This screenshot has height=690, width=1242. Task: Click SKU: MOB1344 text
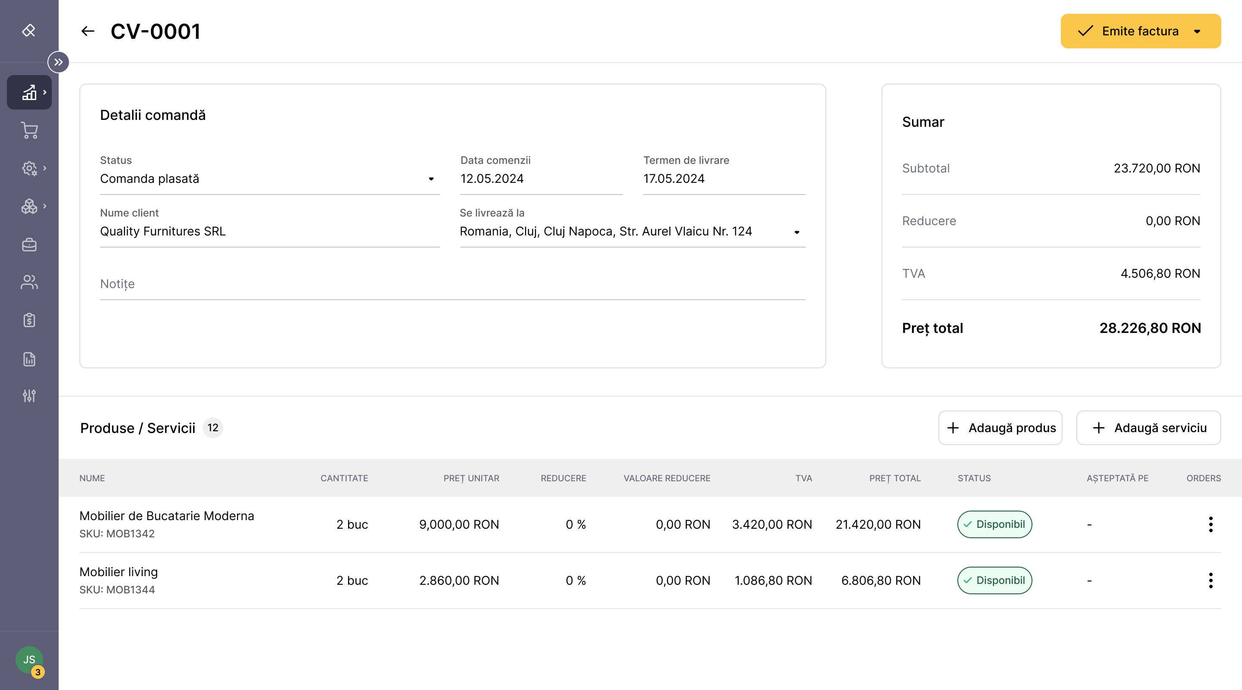117,590
